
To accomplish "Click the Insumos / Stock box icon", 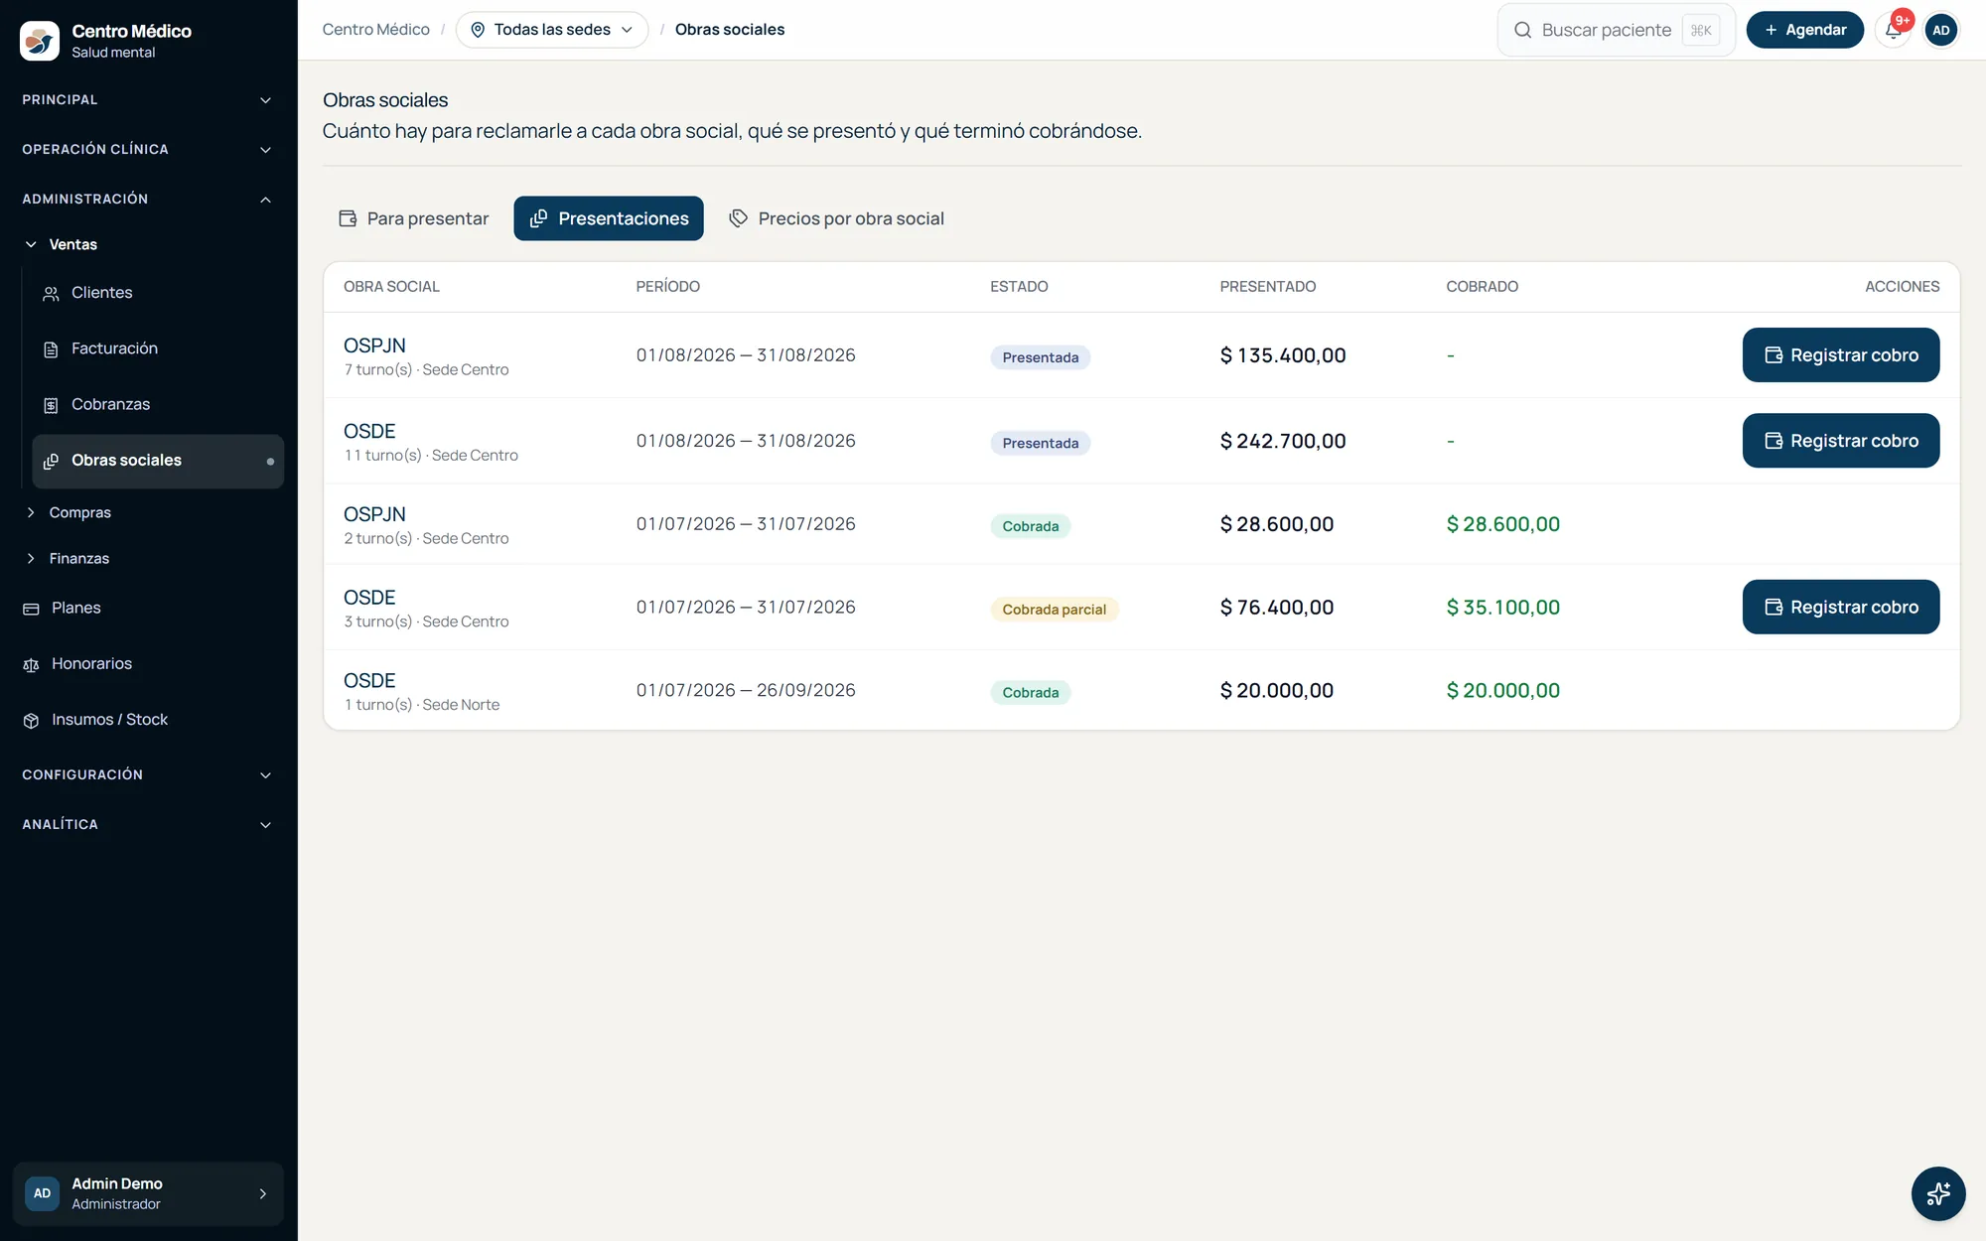I will point(31,720).
